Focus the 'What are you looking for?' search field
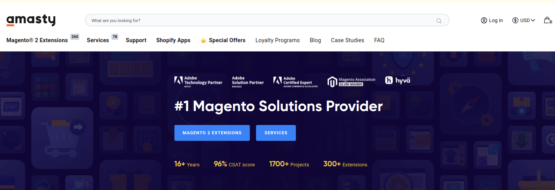Image resolution: width=555 pixels, height=190 pixels. point(267,21)
